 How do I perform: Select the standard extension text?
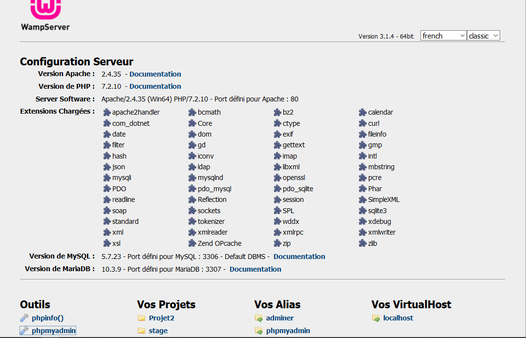[x=126, y=221]
